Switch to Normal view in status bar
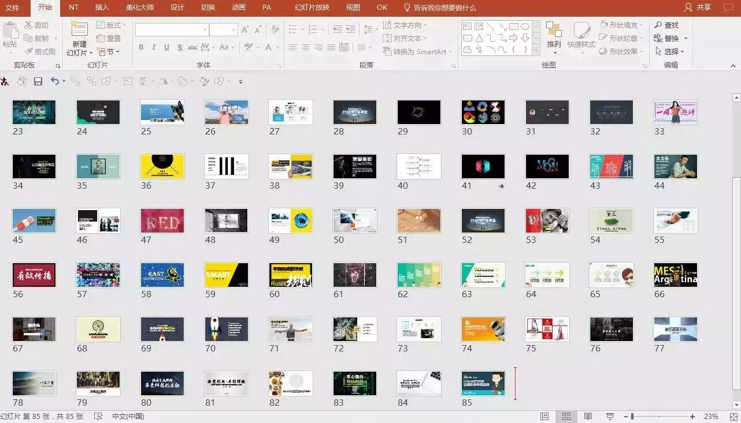 [544, 416]
